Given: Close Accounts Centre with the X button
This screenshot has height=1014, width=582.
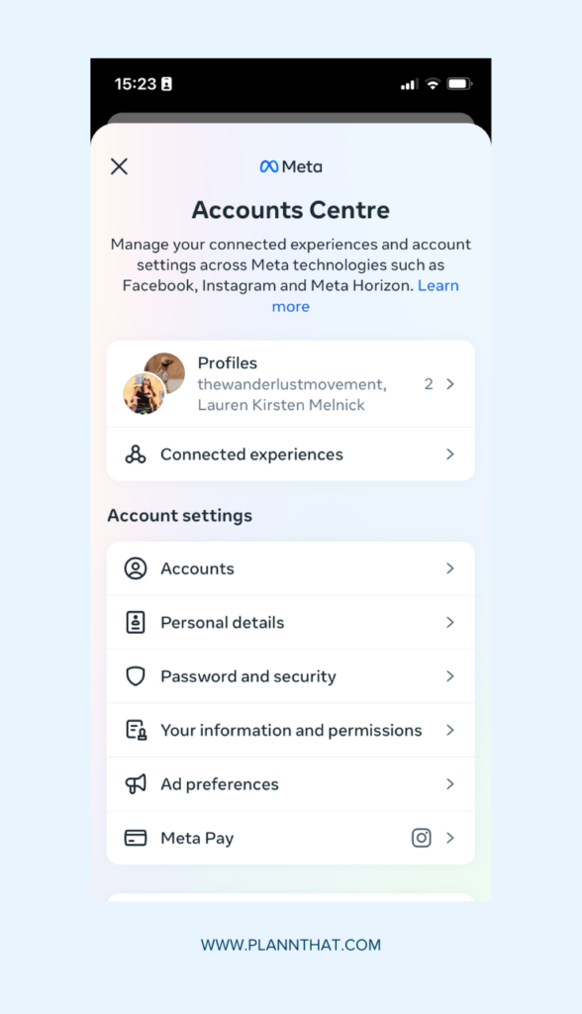Looking at the screenshot, I should 119,166.
